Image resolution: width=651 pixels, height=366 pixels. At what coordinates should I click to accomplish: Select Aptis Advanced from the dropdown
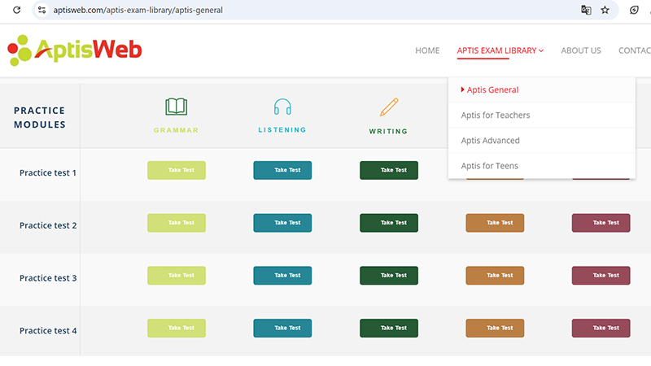pyautogui.click(x=542, y=140)
